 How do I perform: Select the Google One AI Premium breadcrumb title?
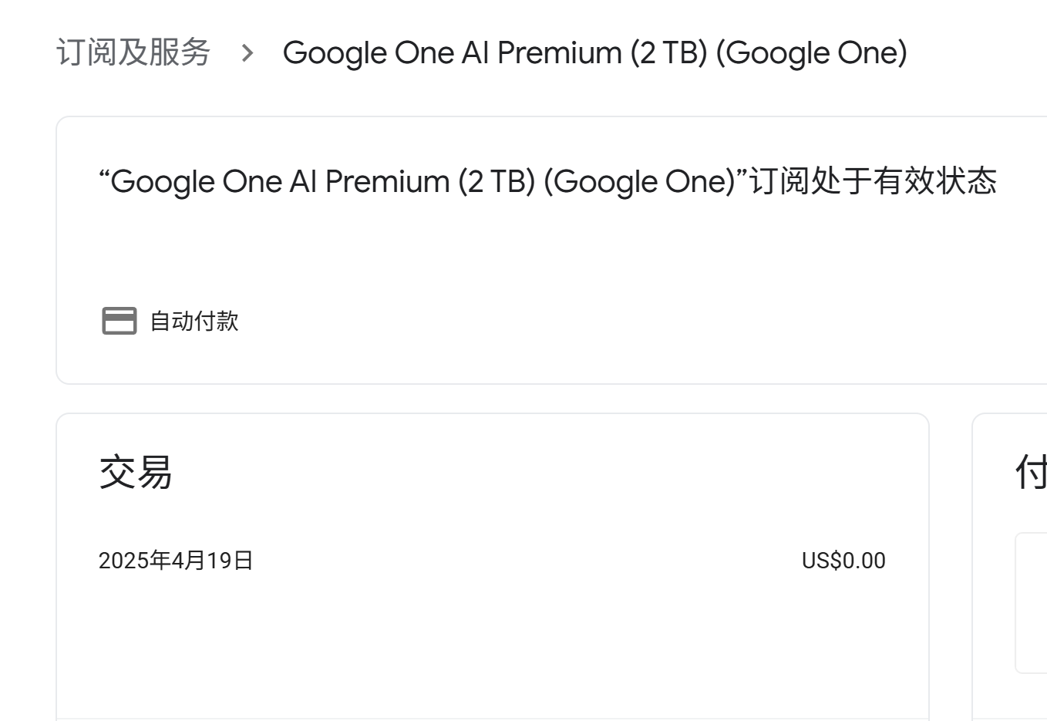[x=594, y=52]
